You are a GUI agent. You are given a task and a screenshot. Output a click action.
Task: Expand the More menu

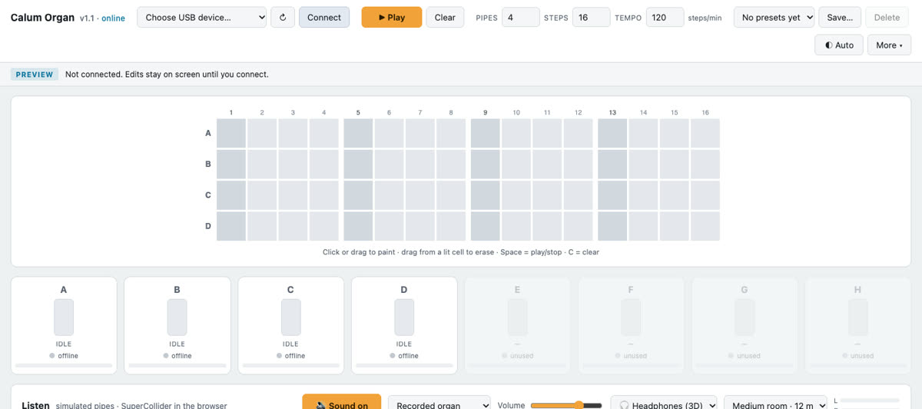pos(889,45)
